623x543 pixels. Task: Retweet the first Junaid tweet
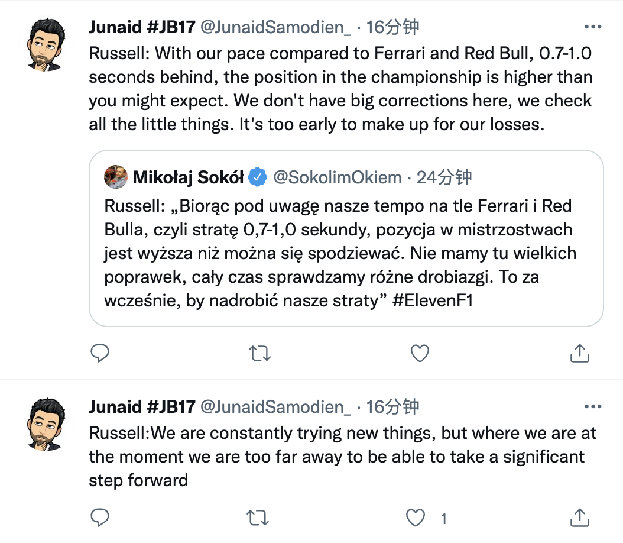tap(259, 353)
